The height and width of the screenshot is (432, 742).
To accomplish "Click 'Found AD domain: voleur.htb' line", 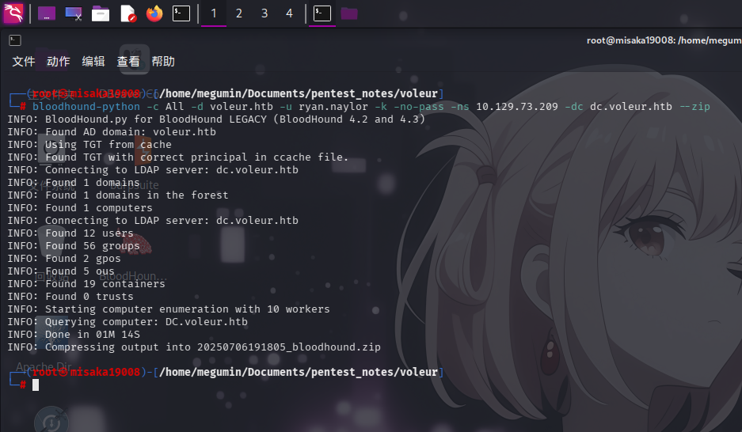I will (112, 132).
